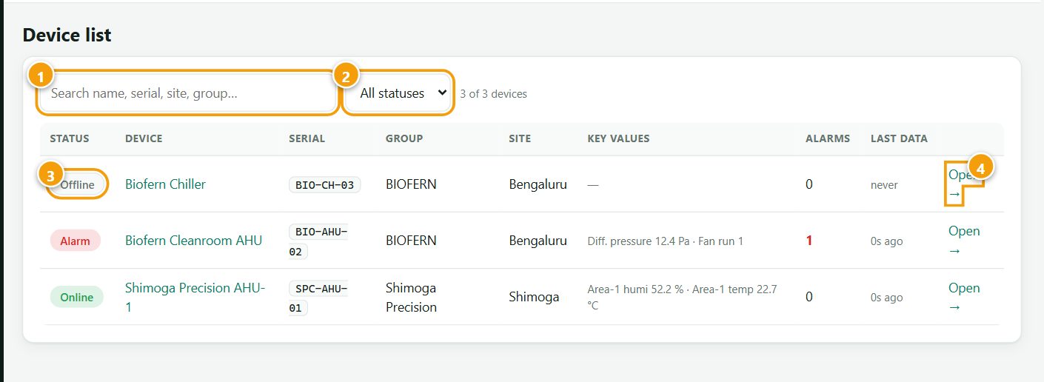Click the Shimoga site cell
This screenshot has height=382, width=1044.
[x=534, y=297]
